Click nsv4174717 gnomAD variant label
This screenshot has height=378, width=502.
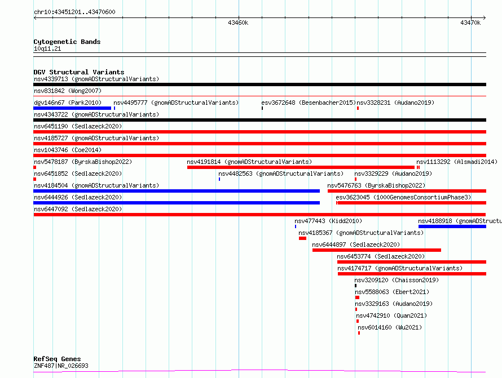click(400, 268)
